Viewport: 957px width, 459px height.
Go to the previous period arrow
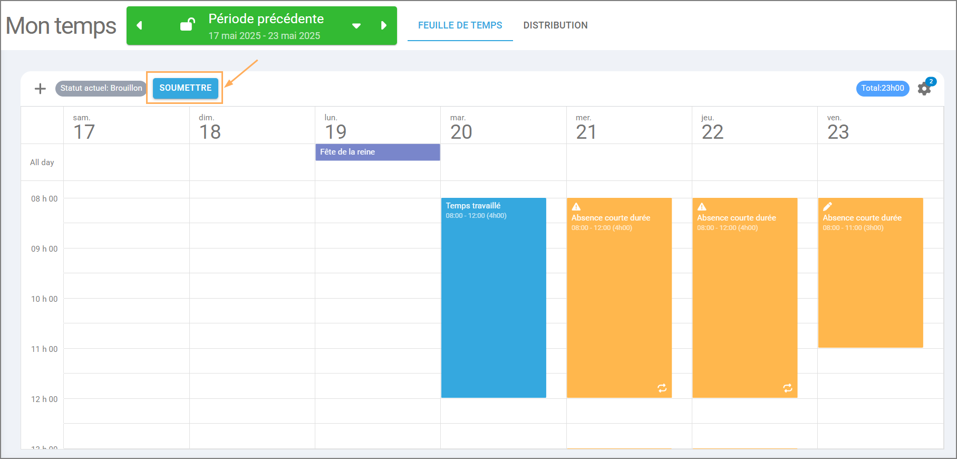point(140,25)
